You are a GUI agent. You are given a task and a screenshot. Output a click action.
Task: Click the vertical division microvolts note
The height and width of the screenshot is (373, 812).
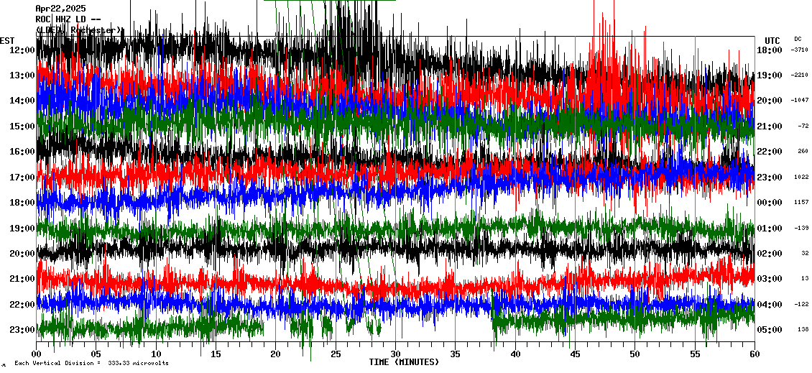[x=91, y=364]
